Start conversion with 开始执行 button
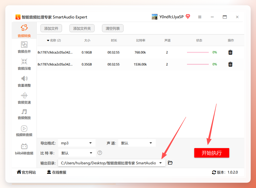The image size is (256, 188). tap(212, 153)
